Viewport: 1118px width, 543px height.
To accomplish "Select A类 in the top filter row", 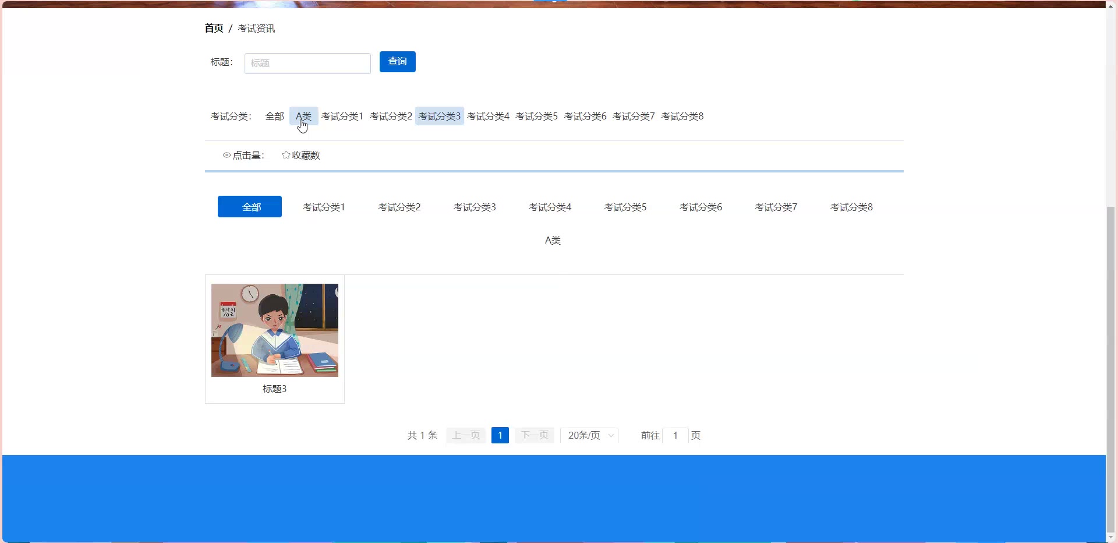I will [303, 117].
